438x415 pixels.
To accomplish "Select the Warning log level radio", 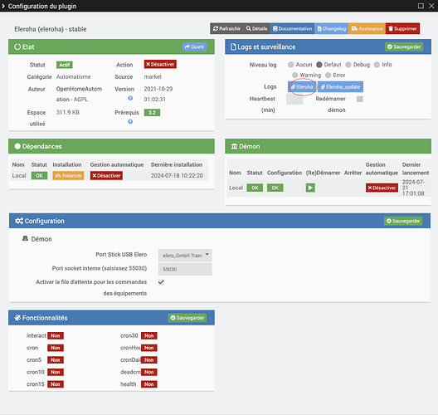I will click(294, 76).
